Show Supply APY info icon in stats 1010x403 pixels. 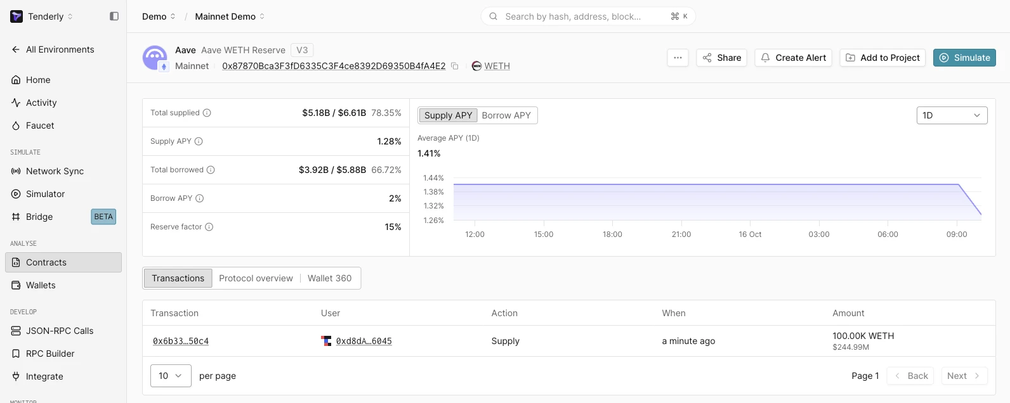coord(199,141)
